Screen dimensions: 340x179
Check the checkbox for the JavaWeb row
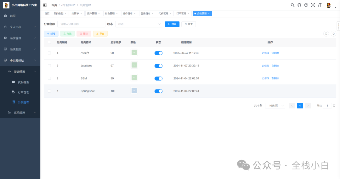coord(49,66)
